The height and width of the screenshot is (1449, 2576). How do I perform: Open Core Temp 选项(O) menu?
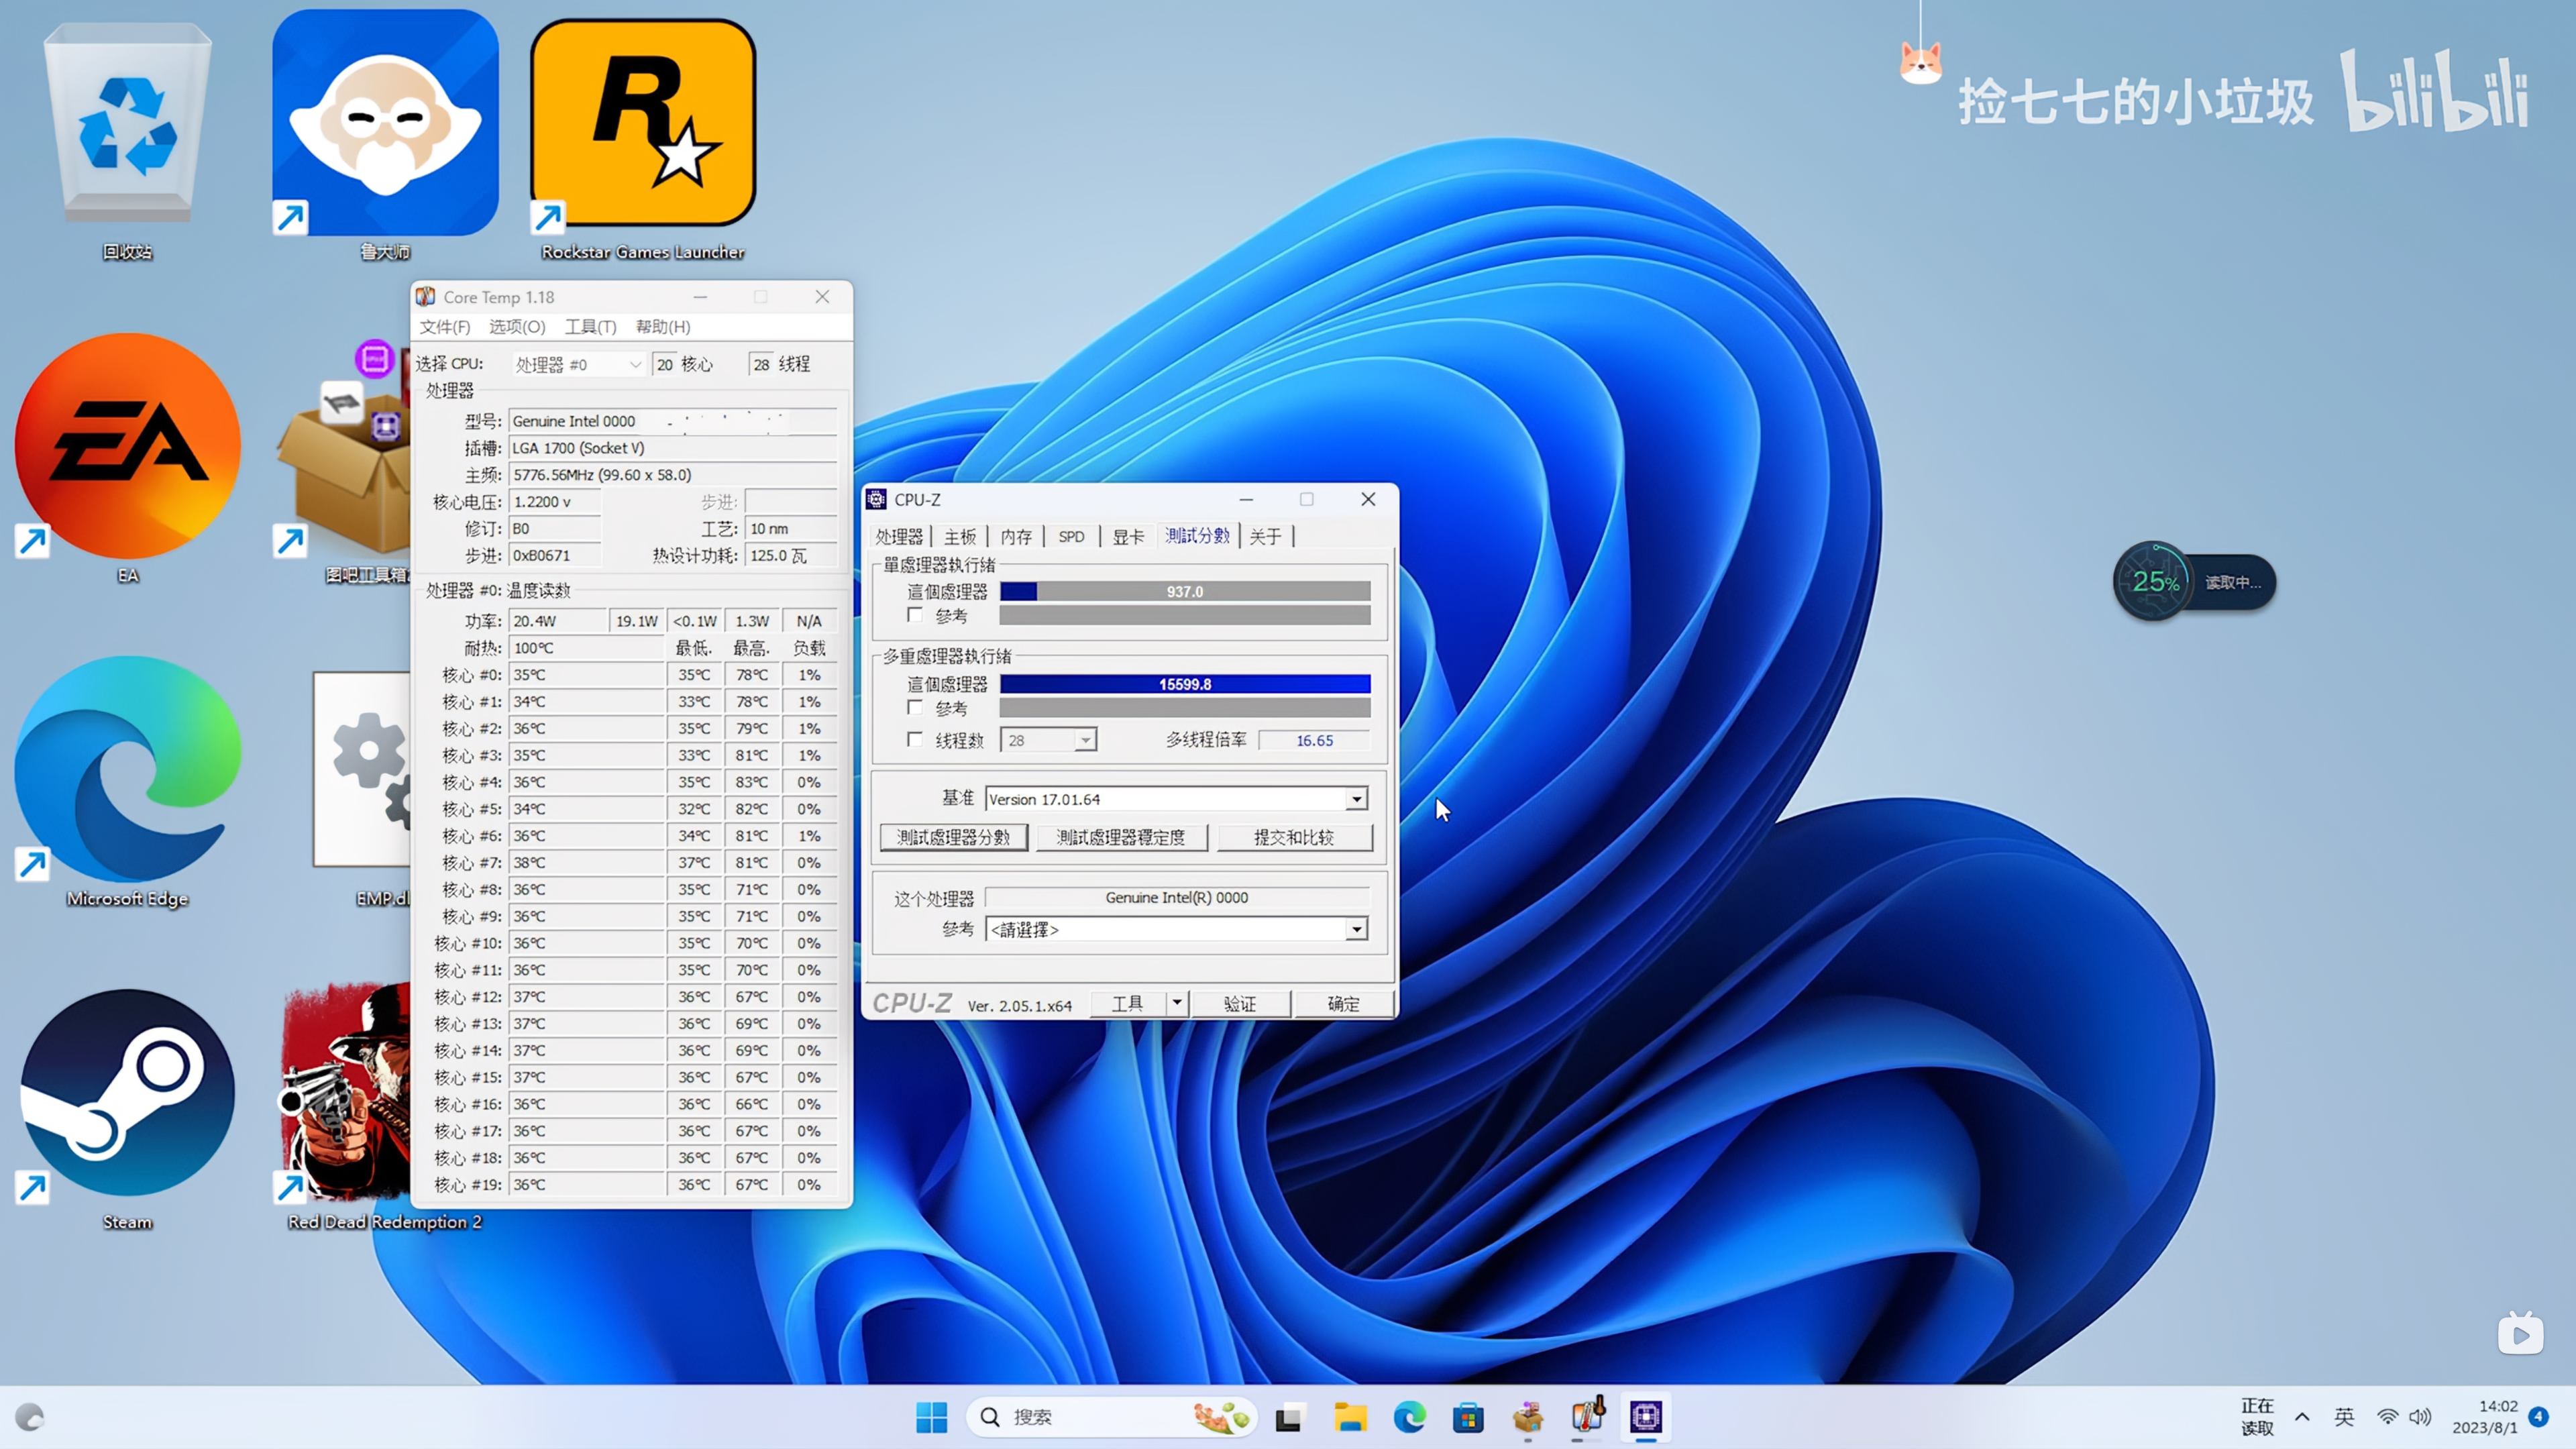click(x=517, y=327)
